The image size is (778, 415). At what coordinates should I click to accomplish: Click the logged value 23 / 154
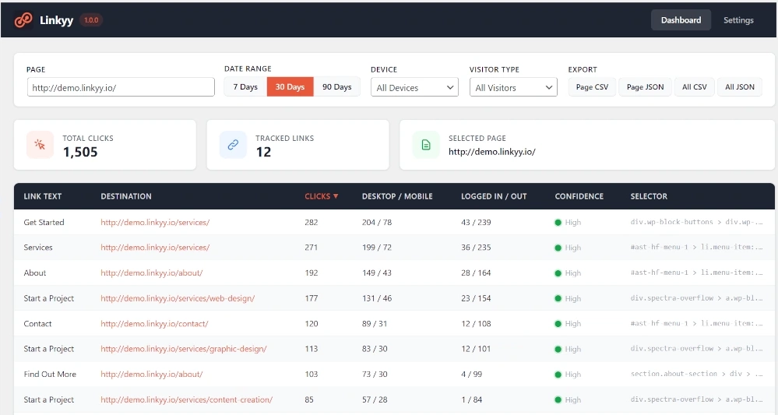point(476,298)
